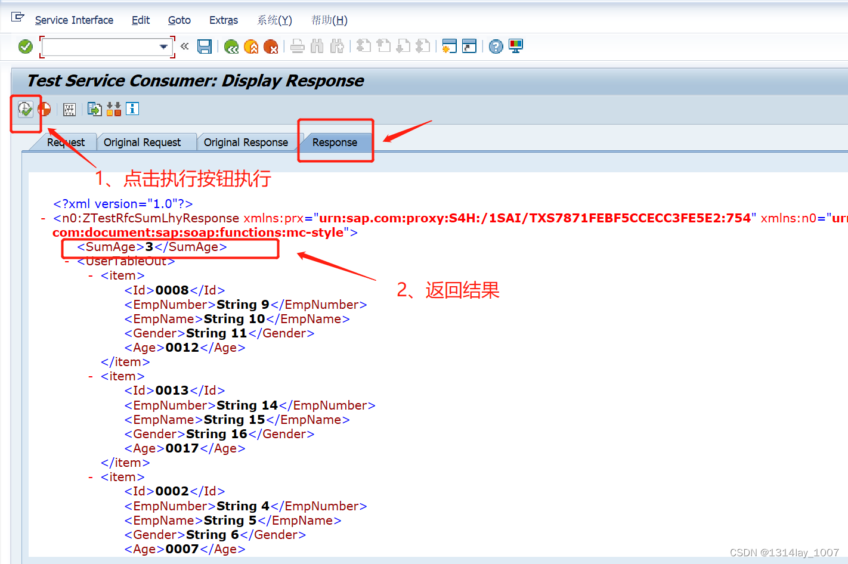Open the command field dropdown arrow

[163, 47]
